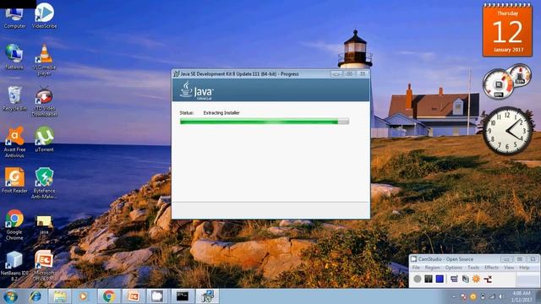Click CamStudio video annotations icon
This screenshot has width=541, height=304.
click(x=465, y=279)
